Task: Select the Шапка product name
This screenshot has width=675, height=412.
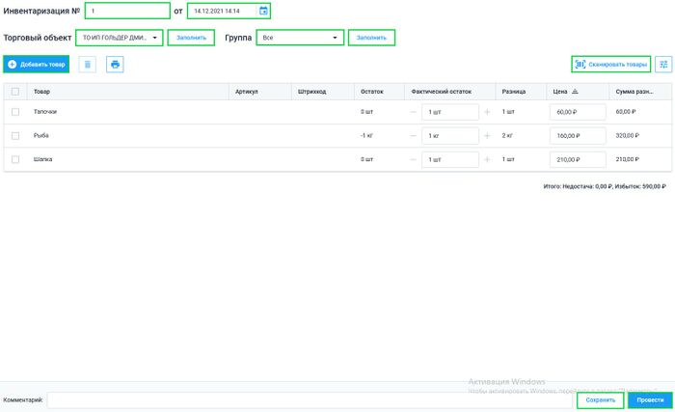Action: [43, 159]
